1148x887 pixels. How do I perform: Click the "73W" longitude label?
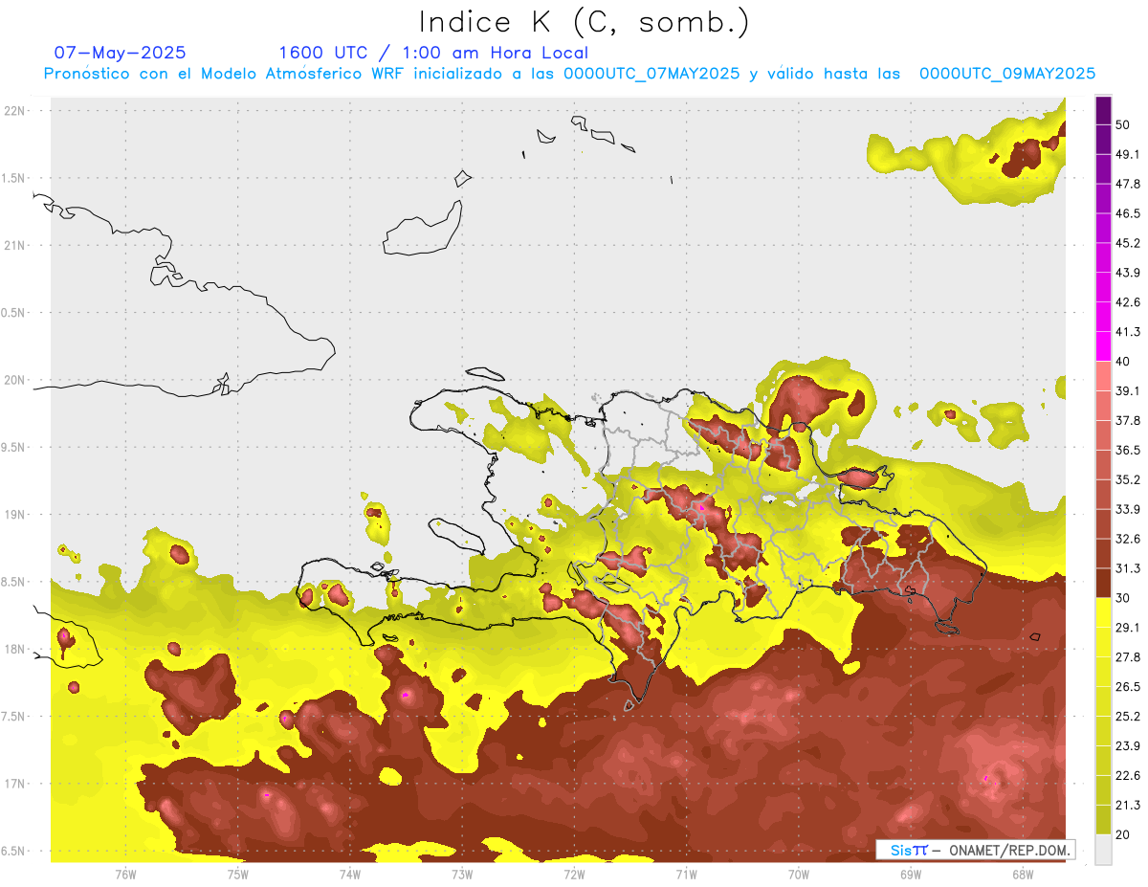[x=462, y=874]
